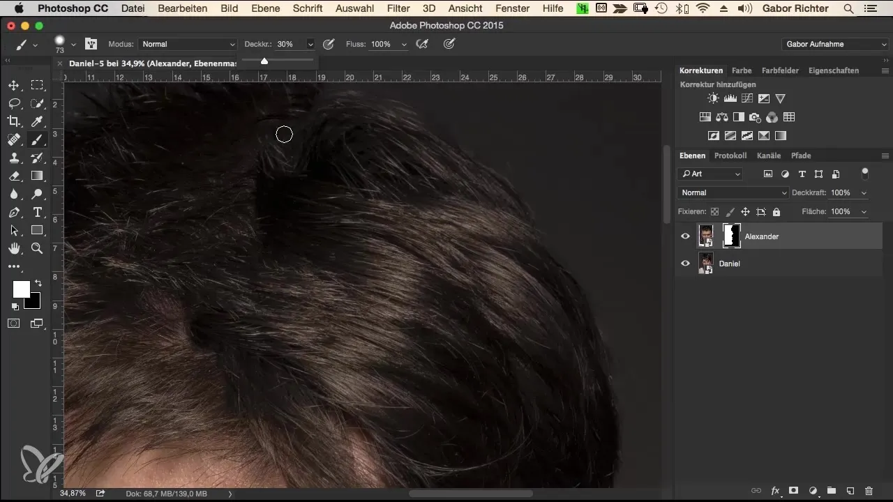893x502 pixels.
Task: Open the Fluss flow dropdown arrow
Action: 403,44
